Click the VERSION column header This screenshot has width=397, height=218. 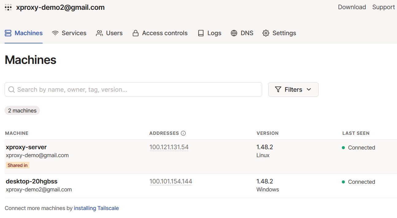click(268, 133)
